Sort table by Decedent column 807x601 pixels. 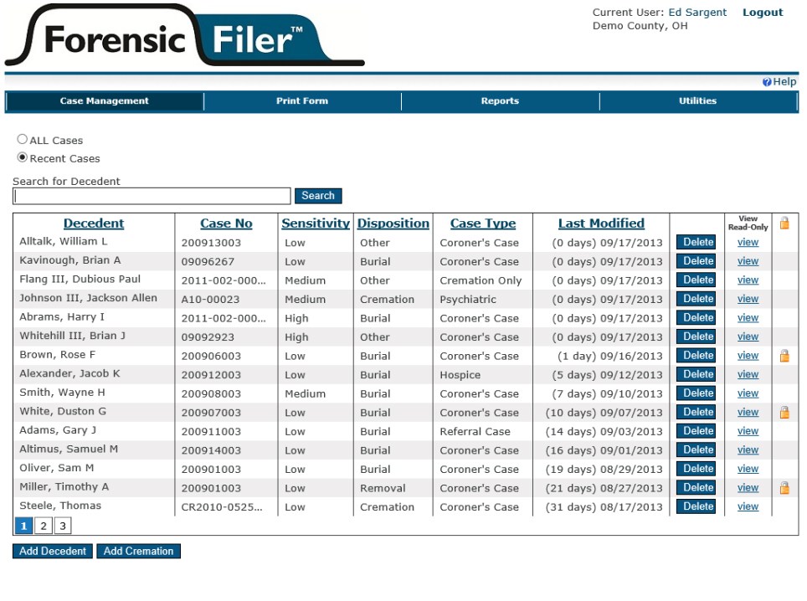coord(94,223)
